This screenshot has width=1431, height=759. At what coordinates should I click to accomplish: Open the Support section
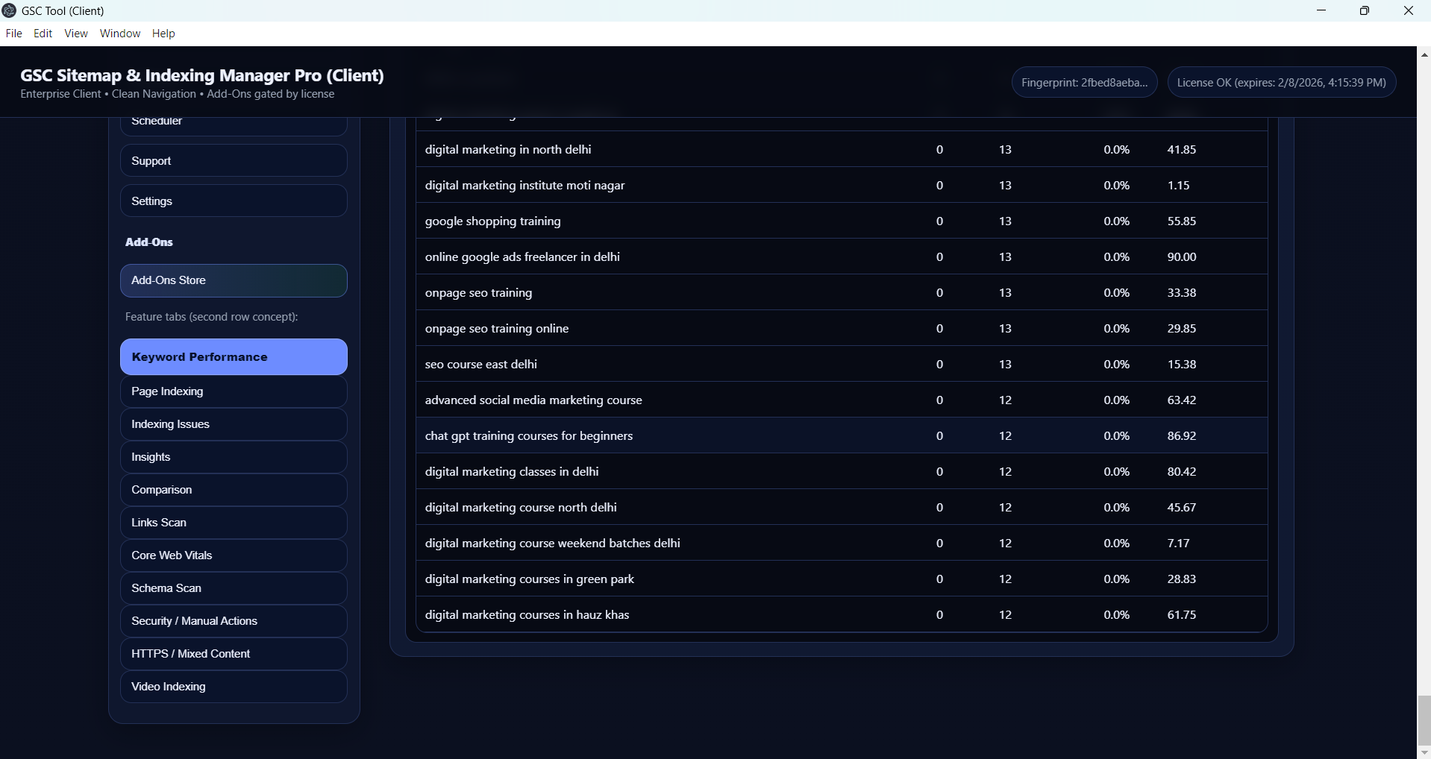point(233,161)
